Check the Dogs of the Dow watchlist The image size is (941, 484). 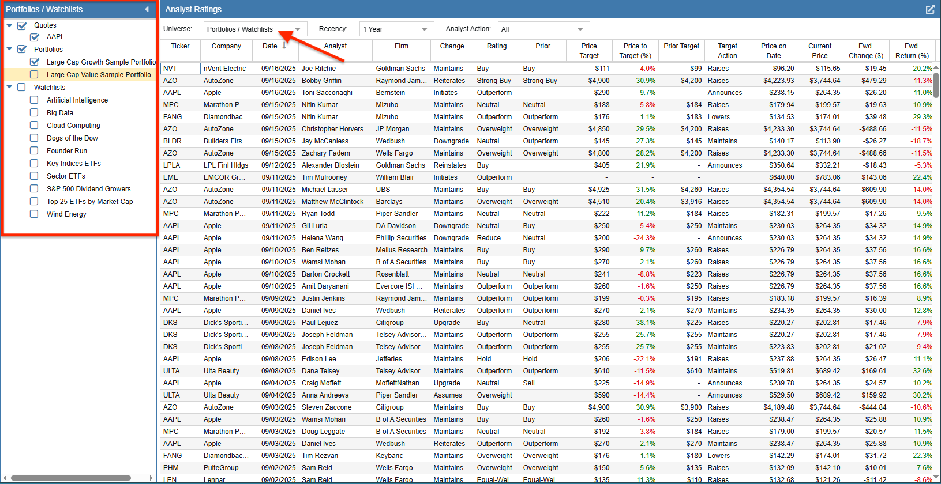click(x=34, y=138)
